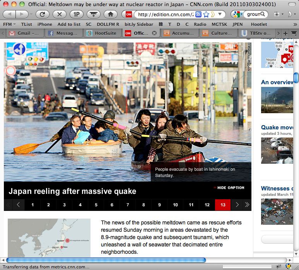The image size is (299, 270).
Task: Go to the browser home page
Action: (111, 14)
